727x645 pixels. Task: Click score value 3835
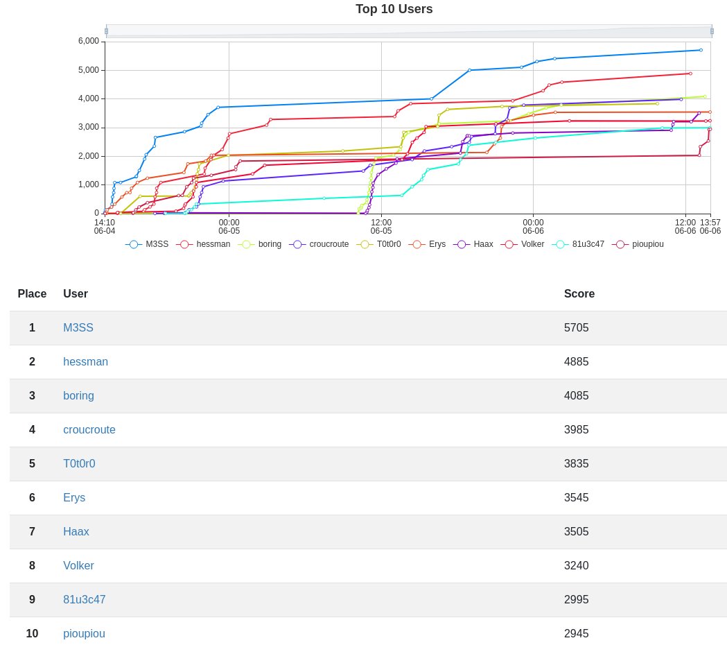[x=577, y=463]
